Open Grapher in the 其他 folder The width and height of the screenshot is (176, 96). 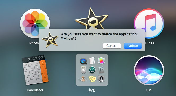pyautogui.click(x=101, y=61)
